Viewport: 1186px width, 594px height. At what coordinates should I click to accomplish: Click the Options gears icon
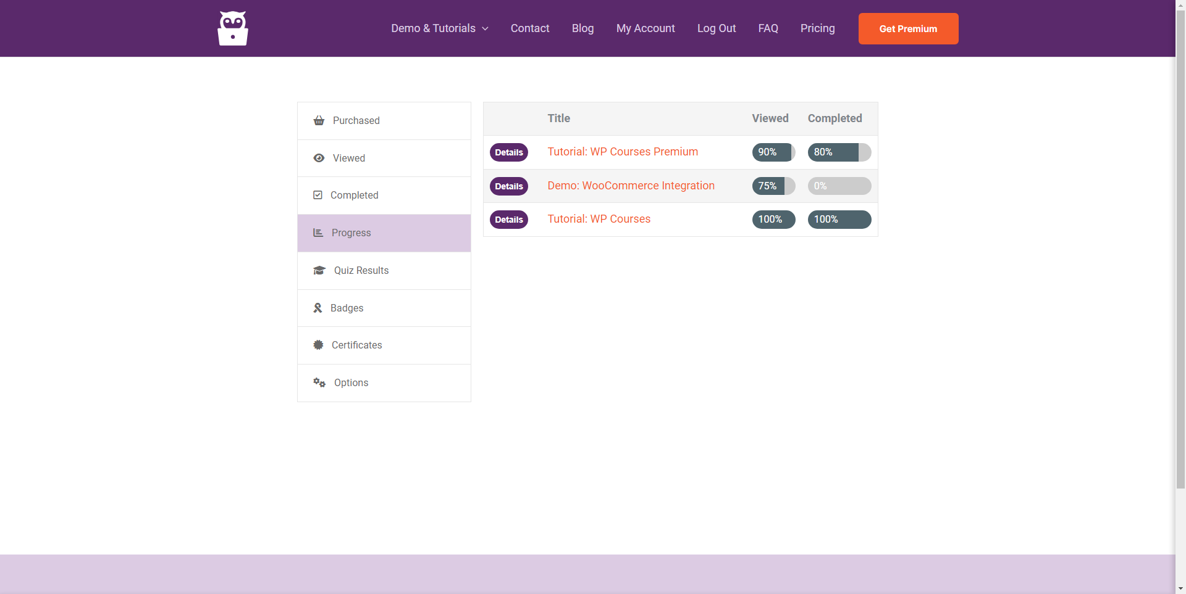coord(319,382)
